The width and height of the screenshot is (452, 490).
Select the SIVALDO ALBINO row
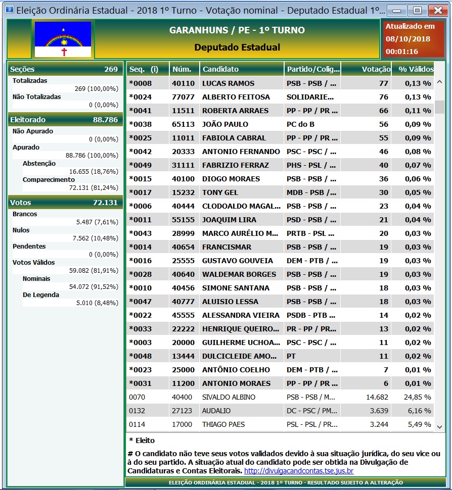[280, 397]
